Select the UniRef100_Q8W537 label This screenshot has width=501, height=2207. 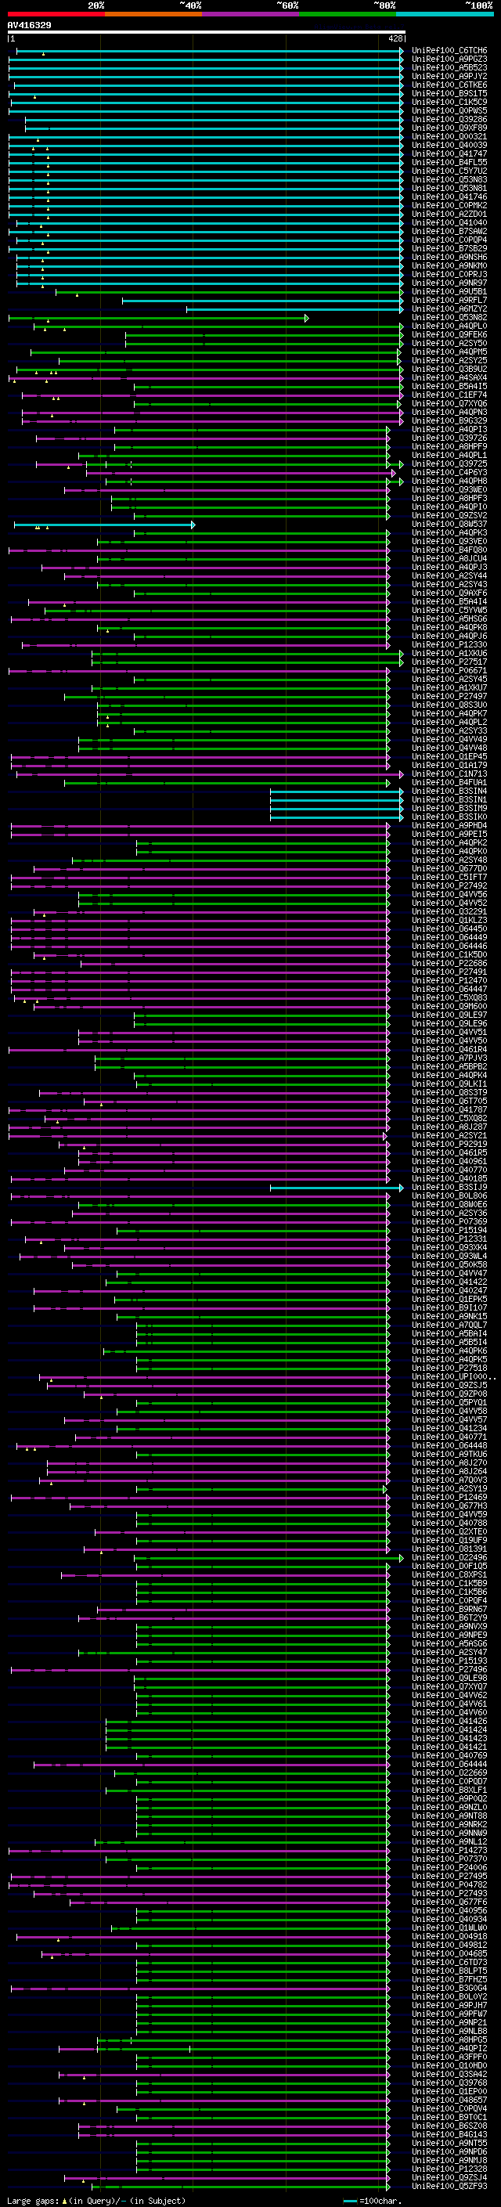[x=449, y=525]
